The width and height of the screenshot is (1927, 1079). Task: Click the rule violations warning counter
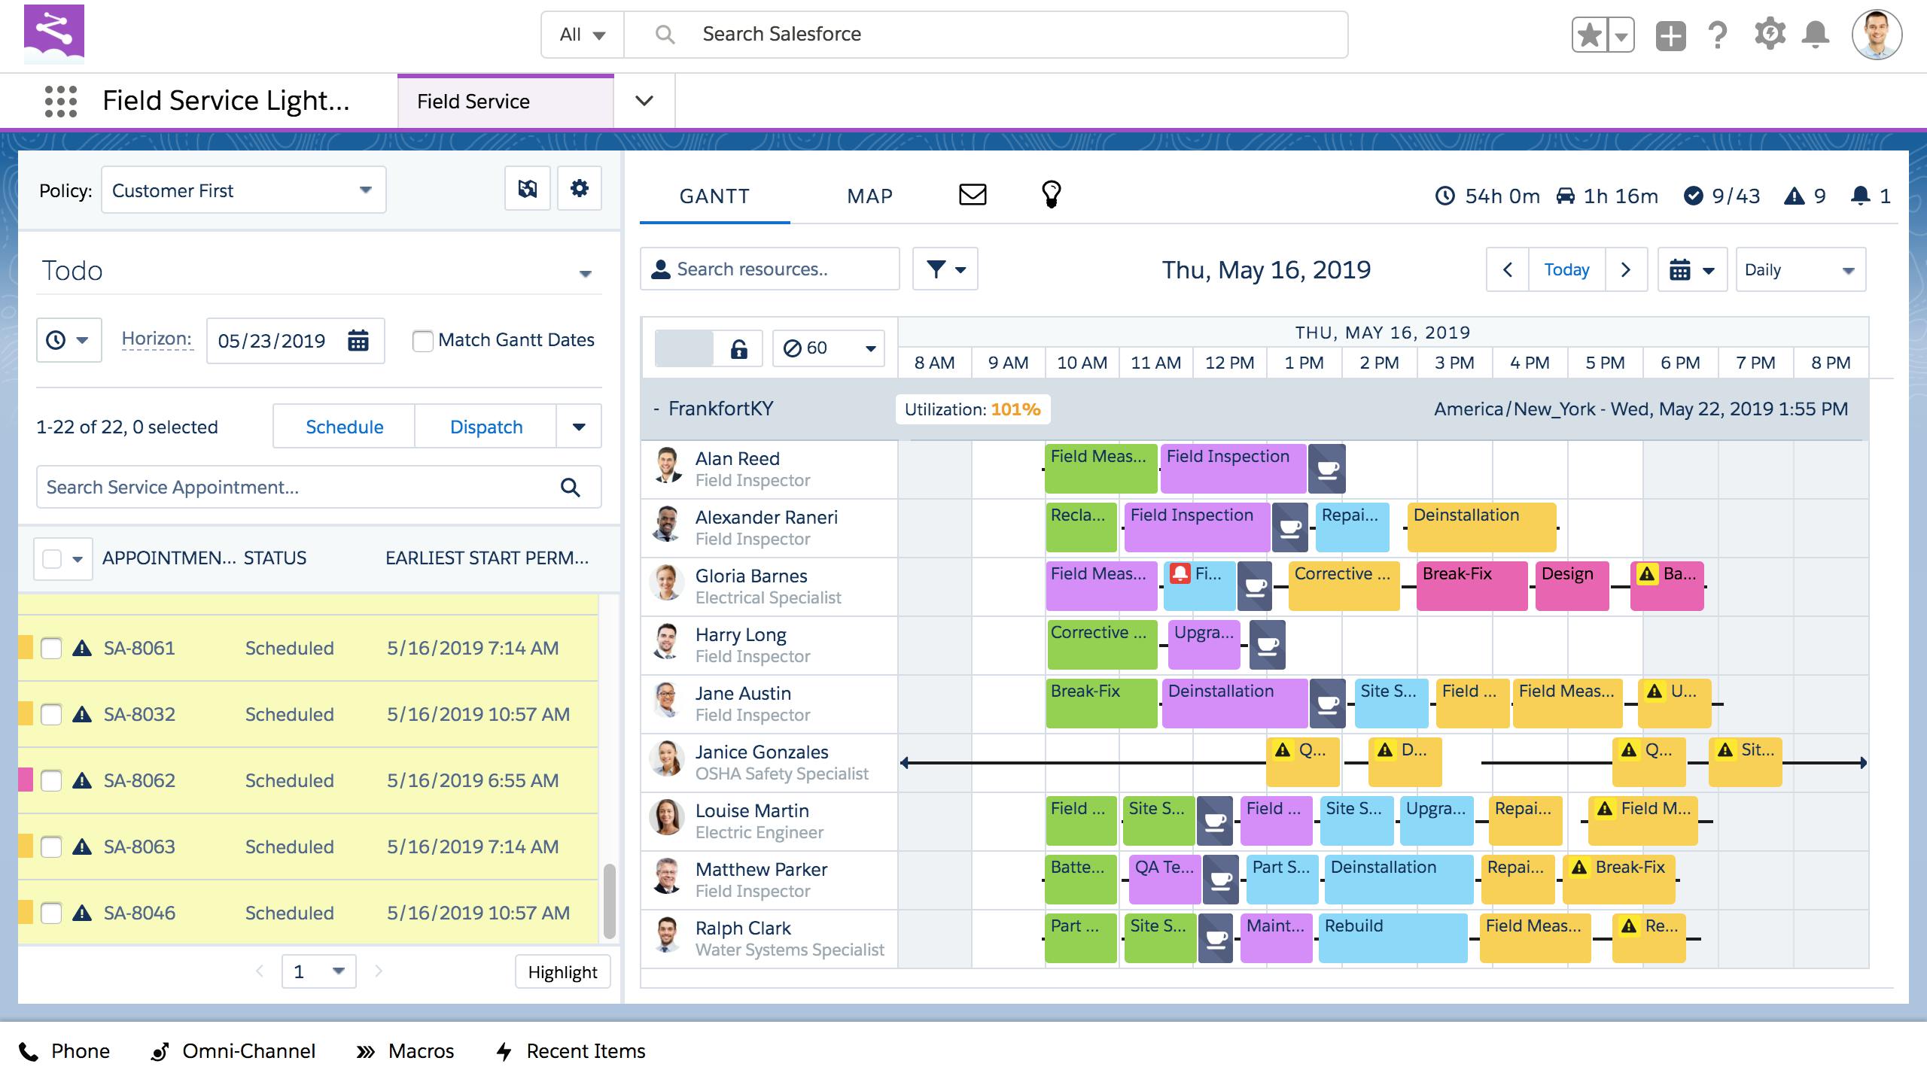pyautogui.click(x=1805, y=196)
